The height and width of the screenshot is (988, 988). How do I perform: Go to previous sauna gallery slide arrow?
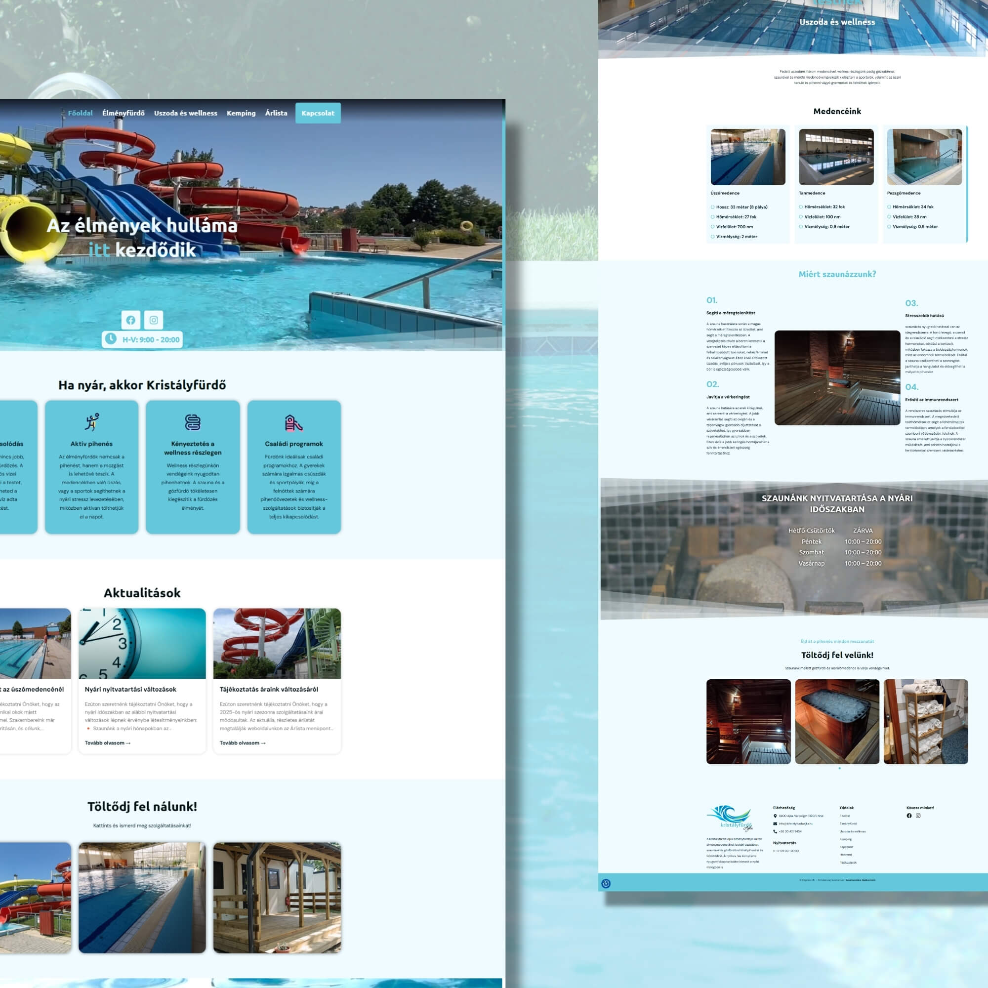711,723
